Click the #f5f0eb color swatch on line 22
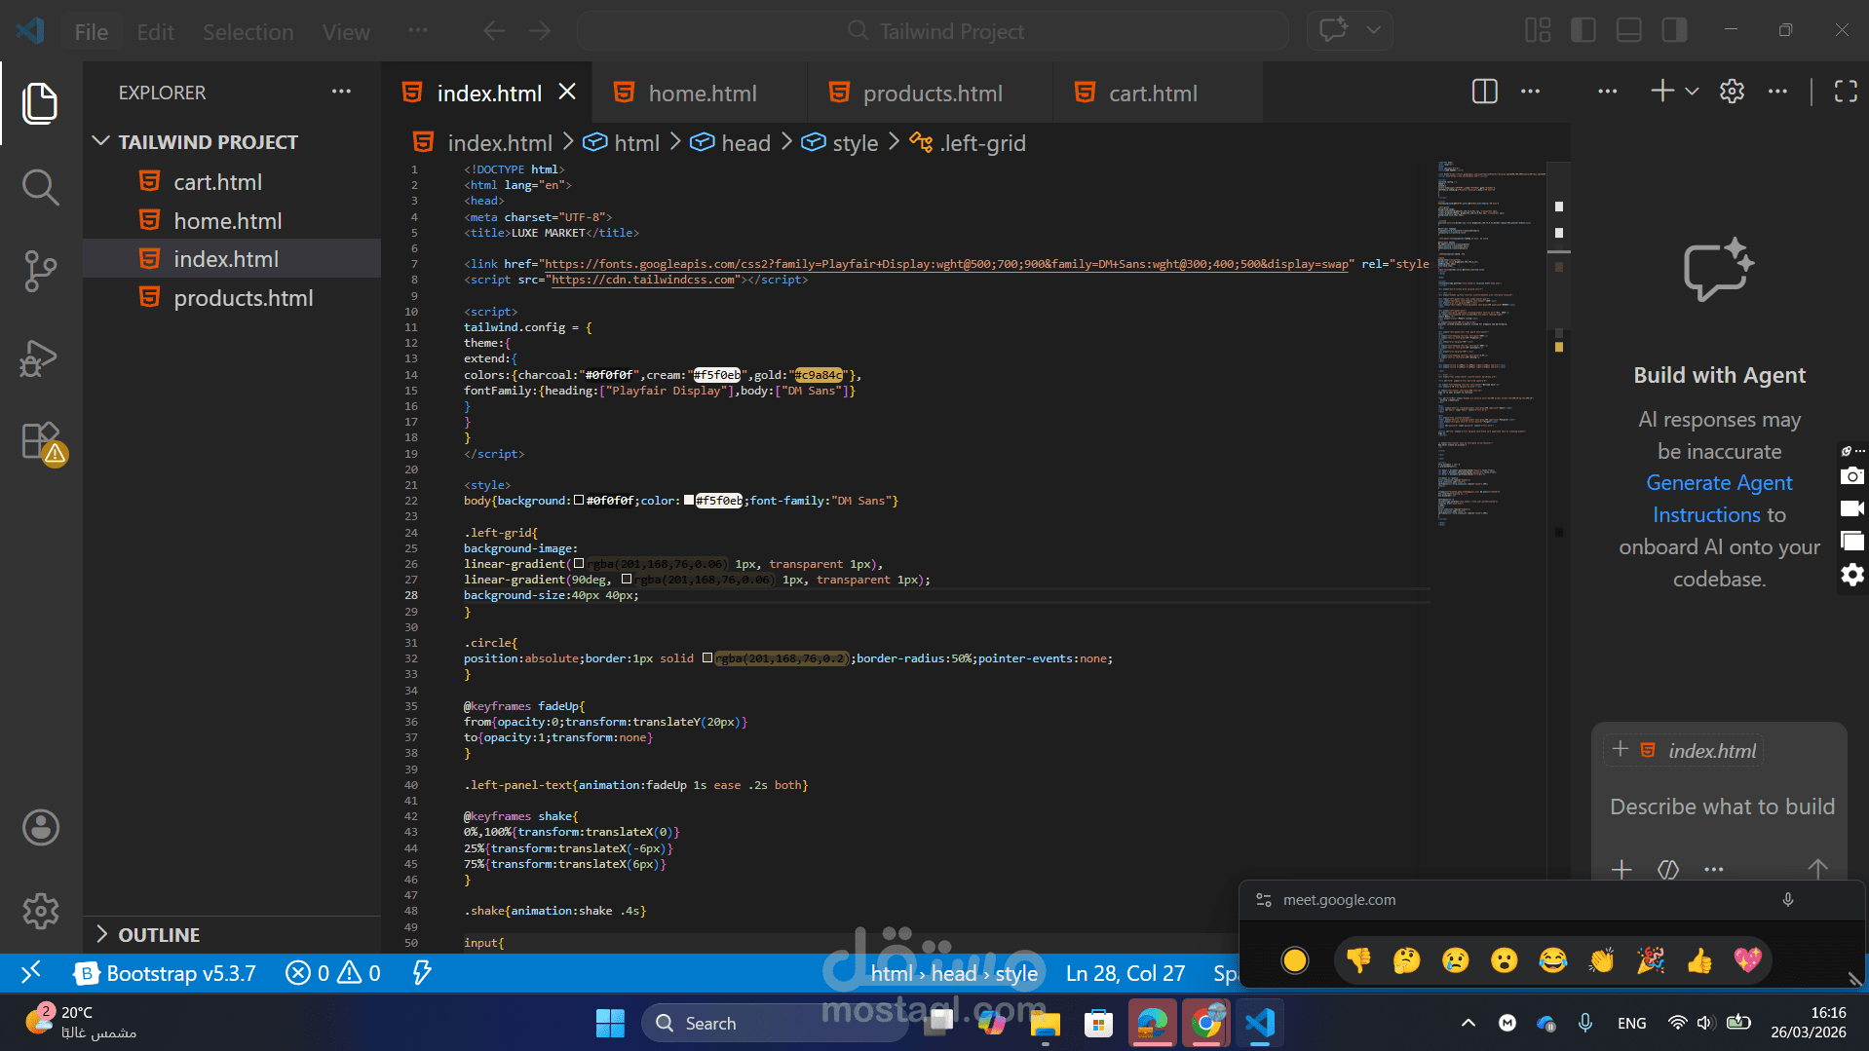Screen dimensions: 1869x1051 (x=689, y=501)
